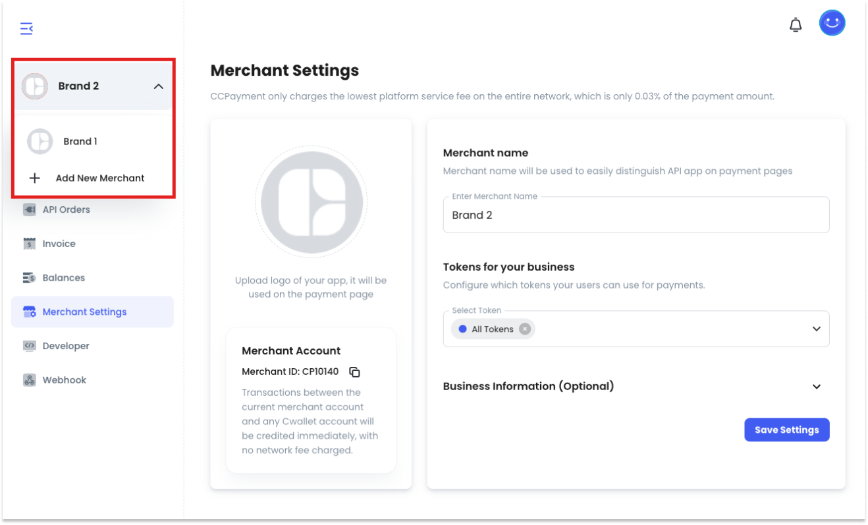
Task: Remove the All Tokens chip
Action: [x=524, y=329]
